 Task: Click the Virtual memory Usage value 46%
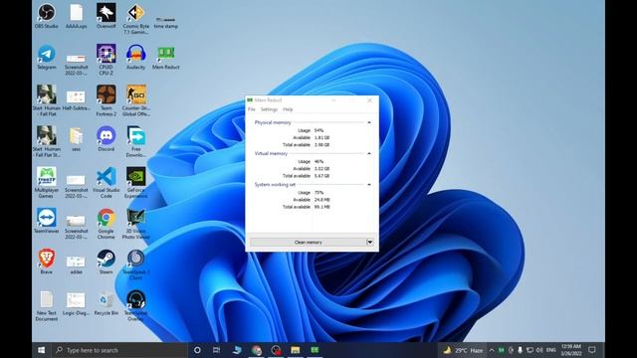[x=318, y=161]
